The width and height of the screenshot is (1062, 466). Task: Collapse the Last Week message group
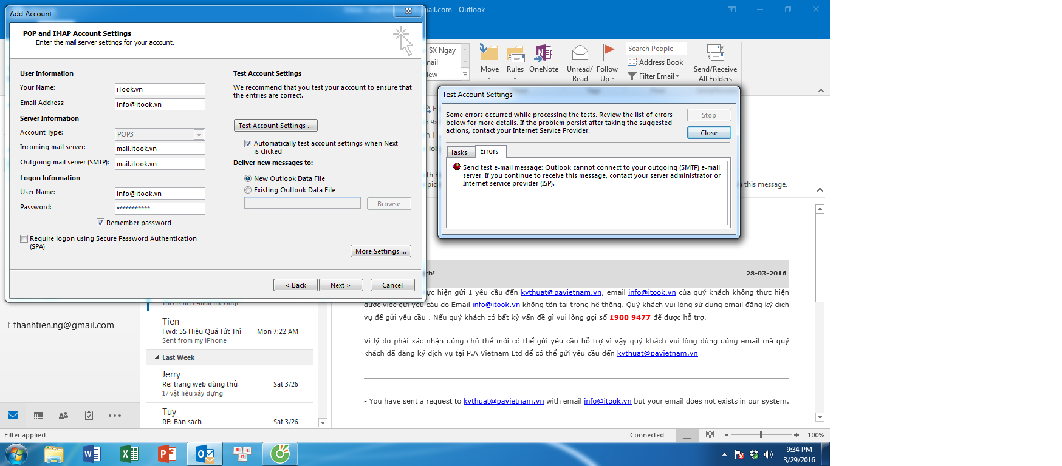point(157,357)
